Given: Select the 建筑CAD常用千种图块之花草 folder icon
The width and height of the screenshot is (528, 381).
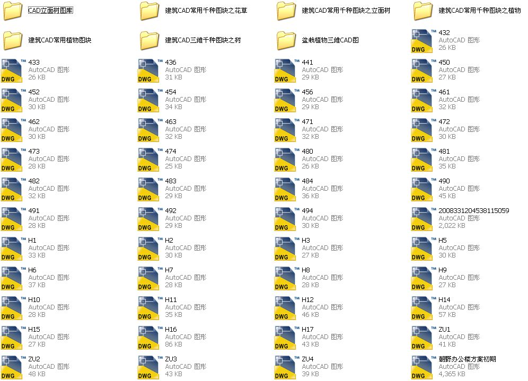Looking at the screenshot, I should (x=149, y=11).
